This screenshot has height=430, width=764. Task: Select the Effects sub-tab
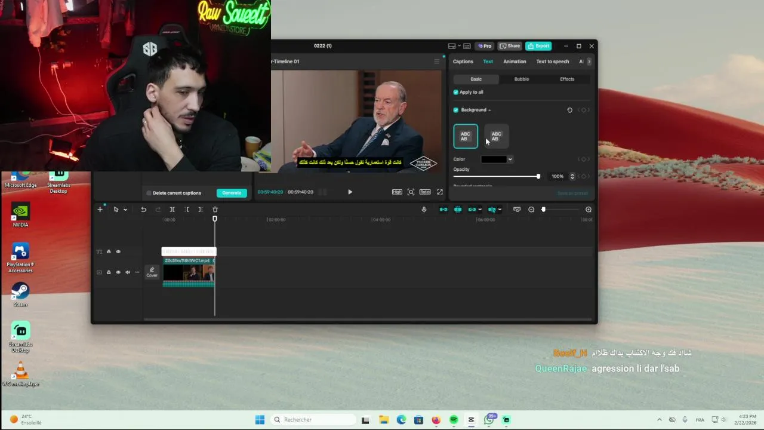click(567, 79)
